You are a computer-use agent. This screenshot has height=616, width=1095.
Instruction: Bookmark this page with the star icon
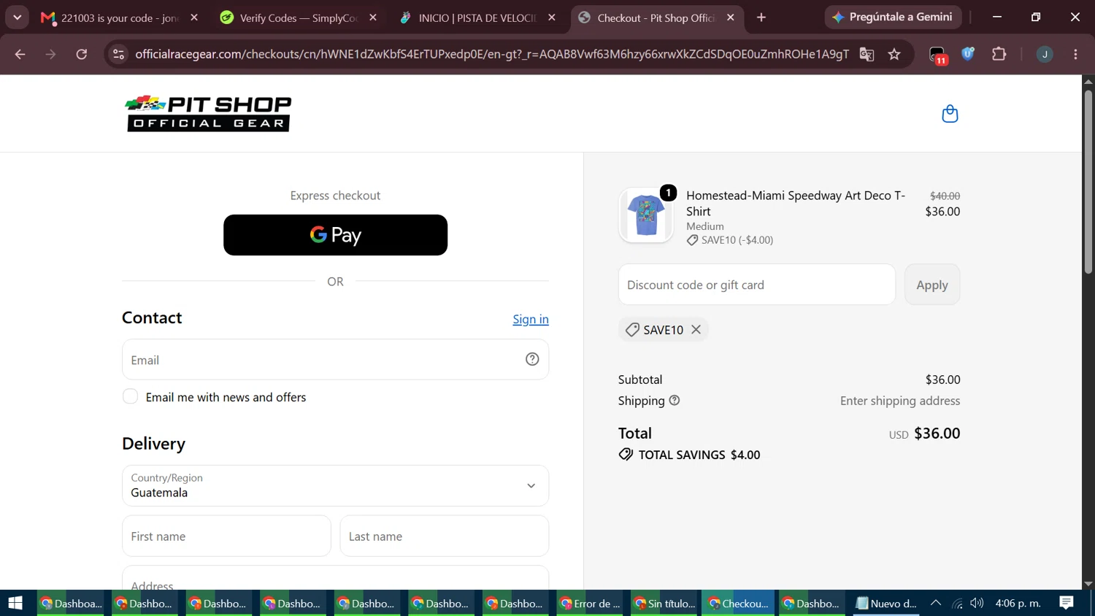click(x=894, y=54)
